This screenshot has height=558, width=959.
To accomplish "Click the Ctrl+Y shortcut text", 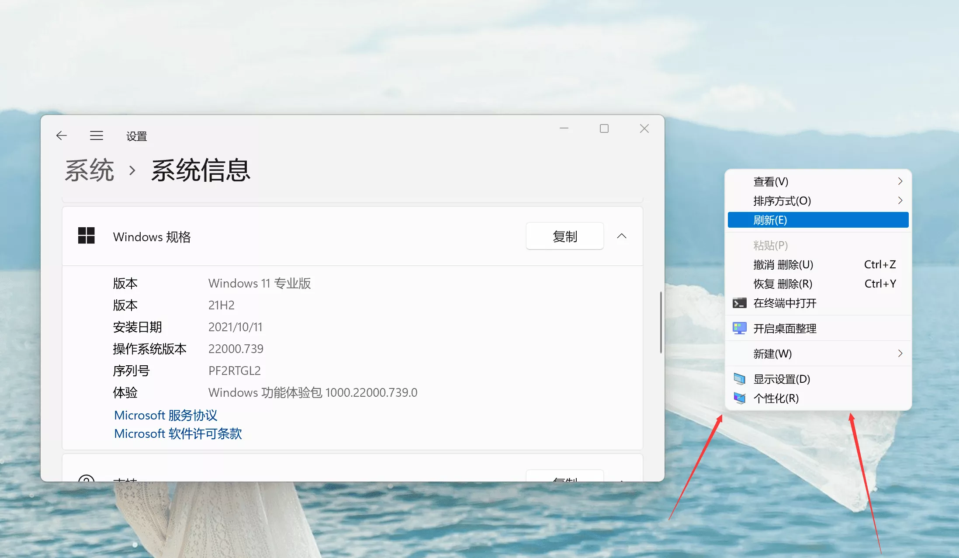I will pos(880,284).
